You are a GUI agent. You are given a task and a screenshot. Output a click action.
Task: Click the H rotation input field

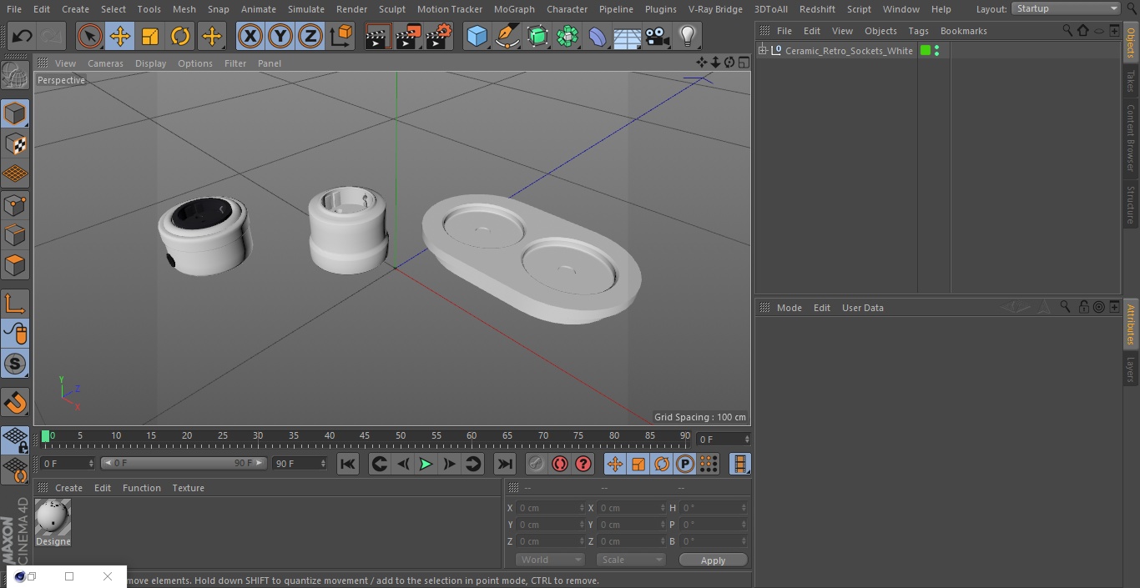click(x=714, y=508)
